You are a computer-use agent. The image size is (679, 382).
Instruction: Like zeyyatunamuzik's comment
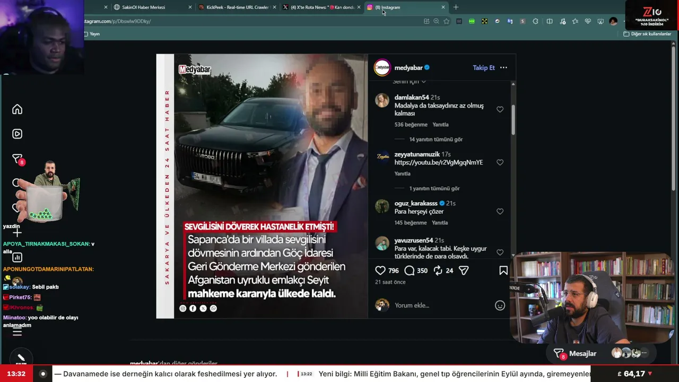[500, 162]
